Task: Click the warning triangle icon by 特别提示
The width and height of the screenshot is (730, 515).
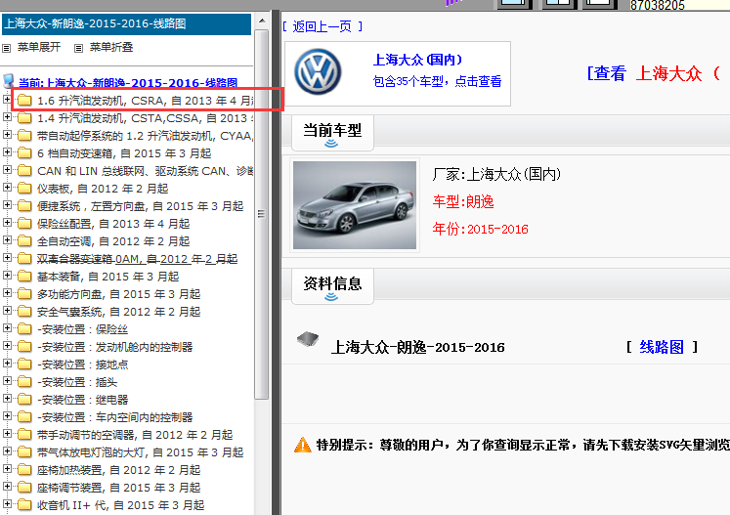Action: pos(303,446)
